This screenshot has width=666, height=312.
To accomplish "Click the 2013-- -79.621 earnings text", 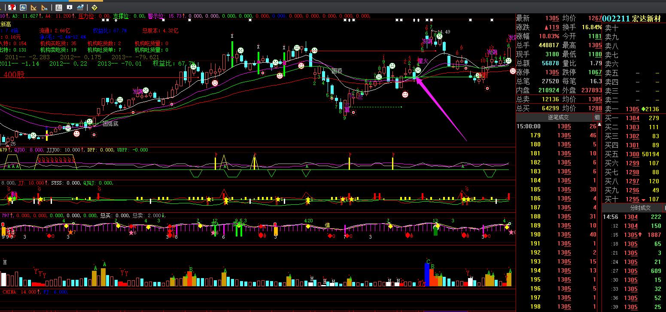I will pos(136,57).
